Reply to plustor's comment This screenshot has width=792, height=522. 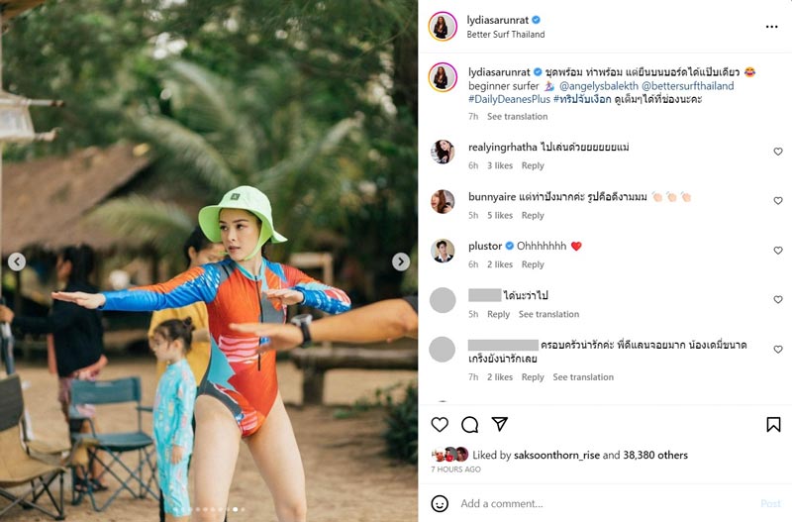click(x=533, y=265)
